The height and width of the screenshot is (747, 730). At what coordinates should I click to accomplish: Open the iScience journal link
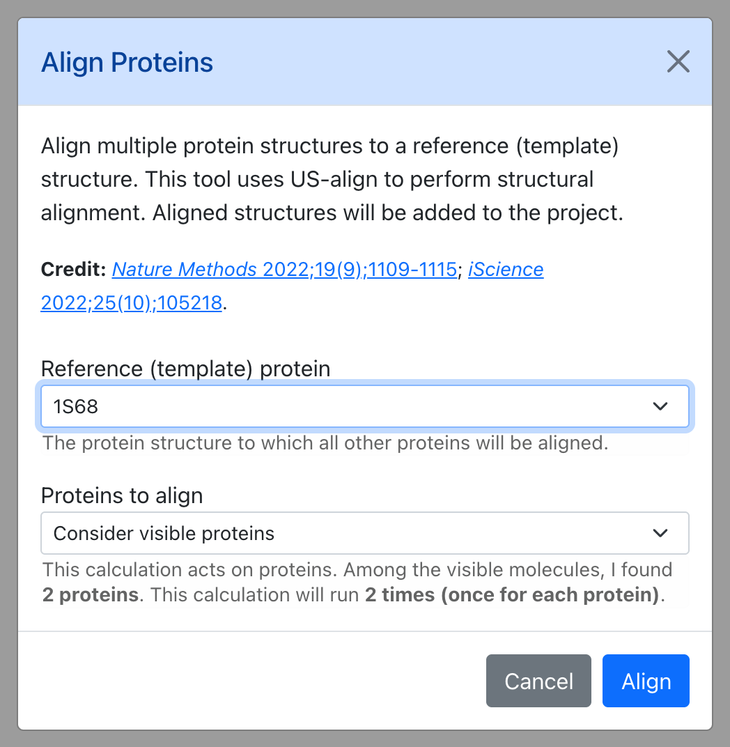point(506,269)
